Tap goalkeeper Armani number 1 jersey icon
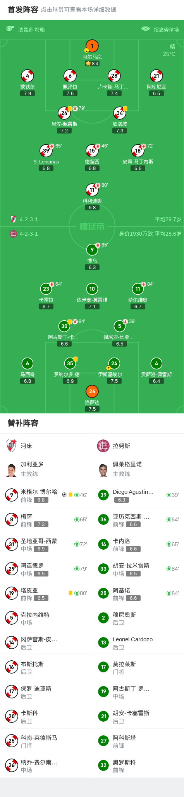184x797 pixels. (x=92, y=46)
